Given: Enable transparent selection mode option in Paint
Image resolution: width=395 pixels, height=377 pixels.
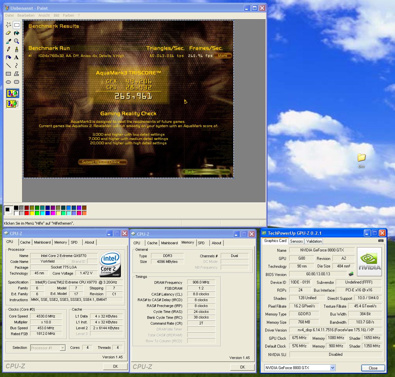Looking at the screenshot, I should point(12,104).
